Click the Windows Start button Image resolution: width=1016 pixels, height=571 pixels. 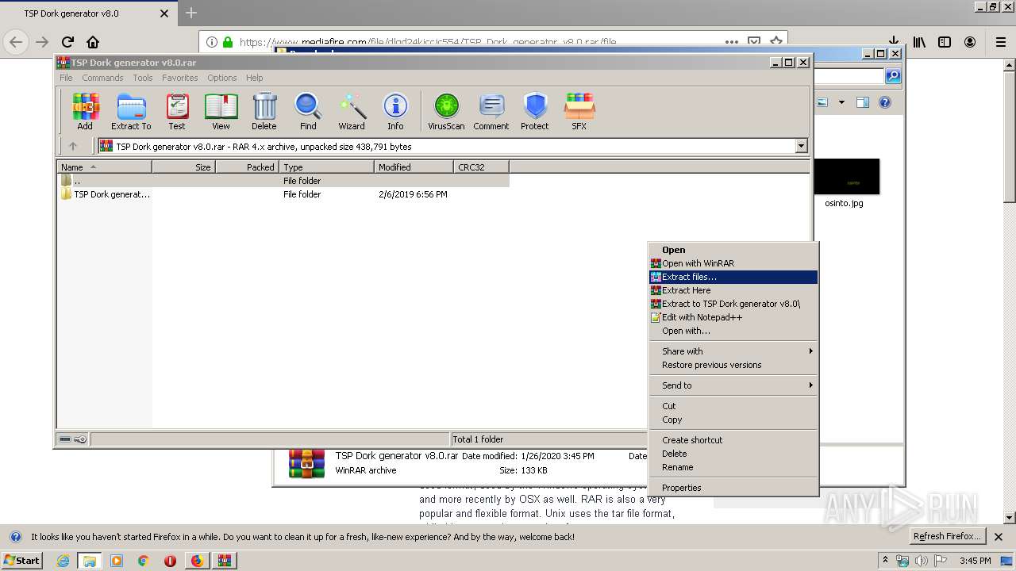click(x=21, y=560)
